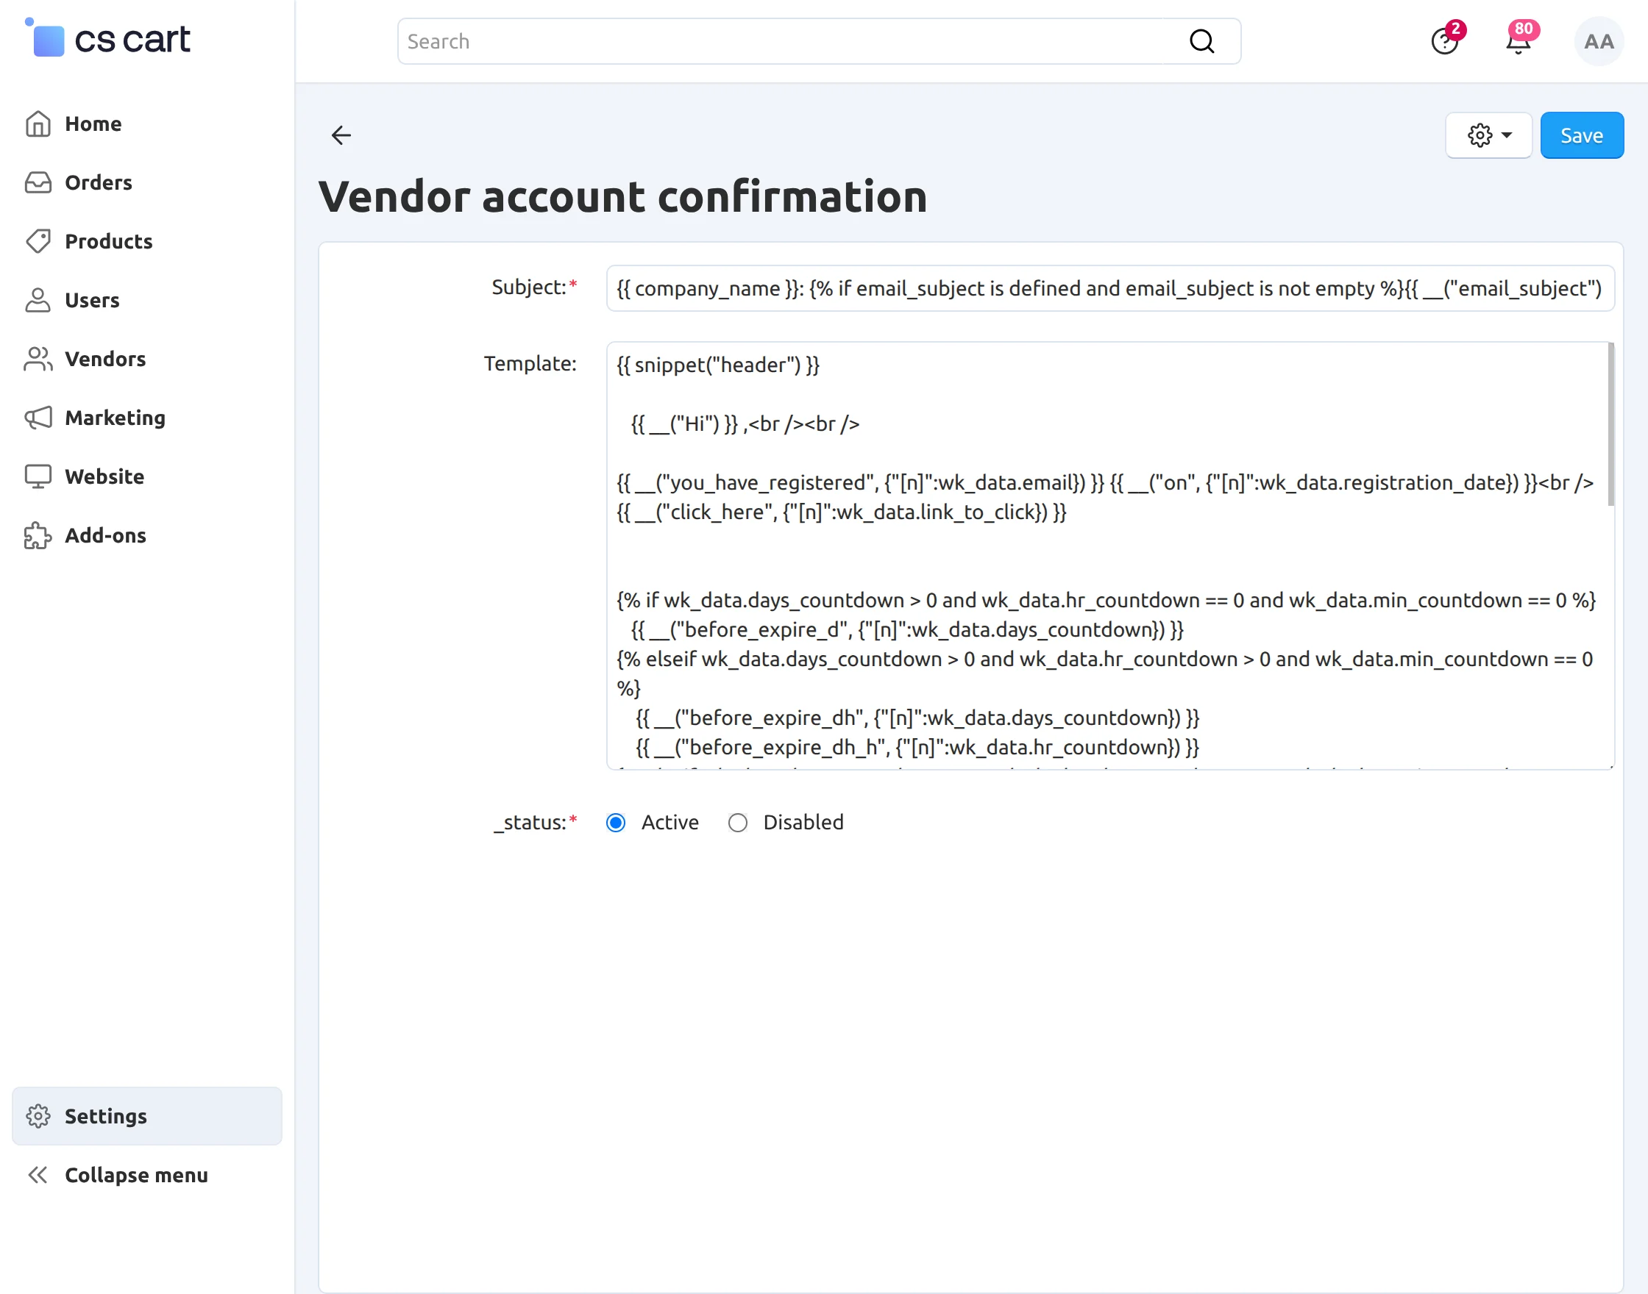Screen dimensions: 1648x1294
Task: Open the Vendors menu item
Action: point(147,359)
